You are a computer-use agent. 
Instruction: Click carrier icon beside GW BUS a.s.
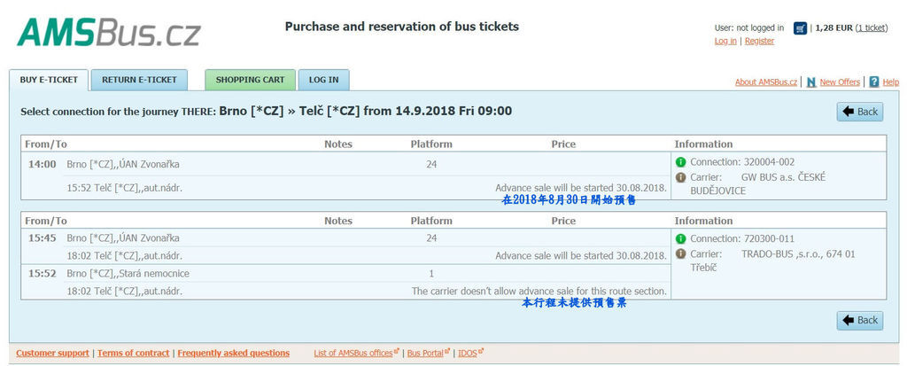[681, 177]
